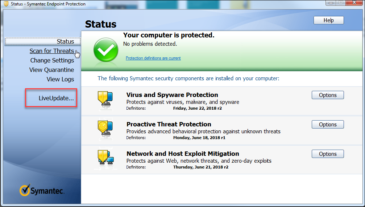
Task: Click the Symantec logo in the sidebar
Action: pyautogui.click(x=42, y=190)
